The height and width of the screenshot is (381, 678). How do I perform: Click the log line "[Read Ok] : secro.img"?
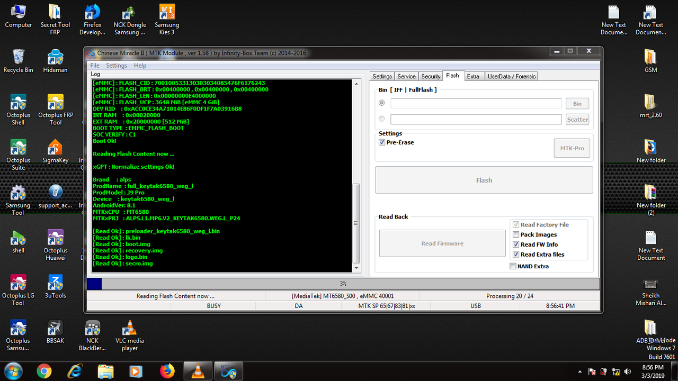[123, 264]
